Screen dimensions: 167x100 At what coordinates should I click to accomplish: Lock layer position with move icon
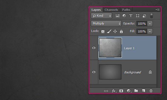(x=115, y=31)
